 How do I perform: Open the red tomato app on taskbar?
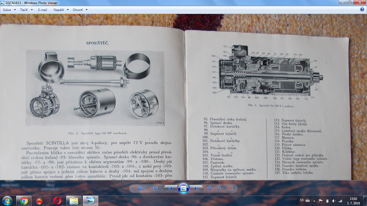(x=40, y=201)
